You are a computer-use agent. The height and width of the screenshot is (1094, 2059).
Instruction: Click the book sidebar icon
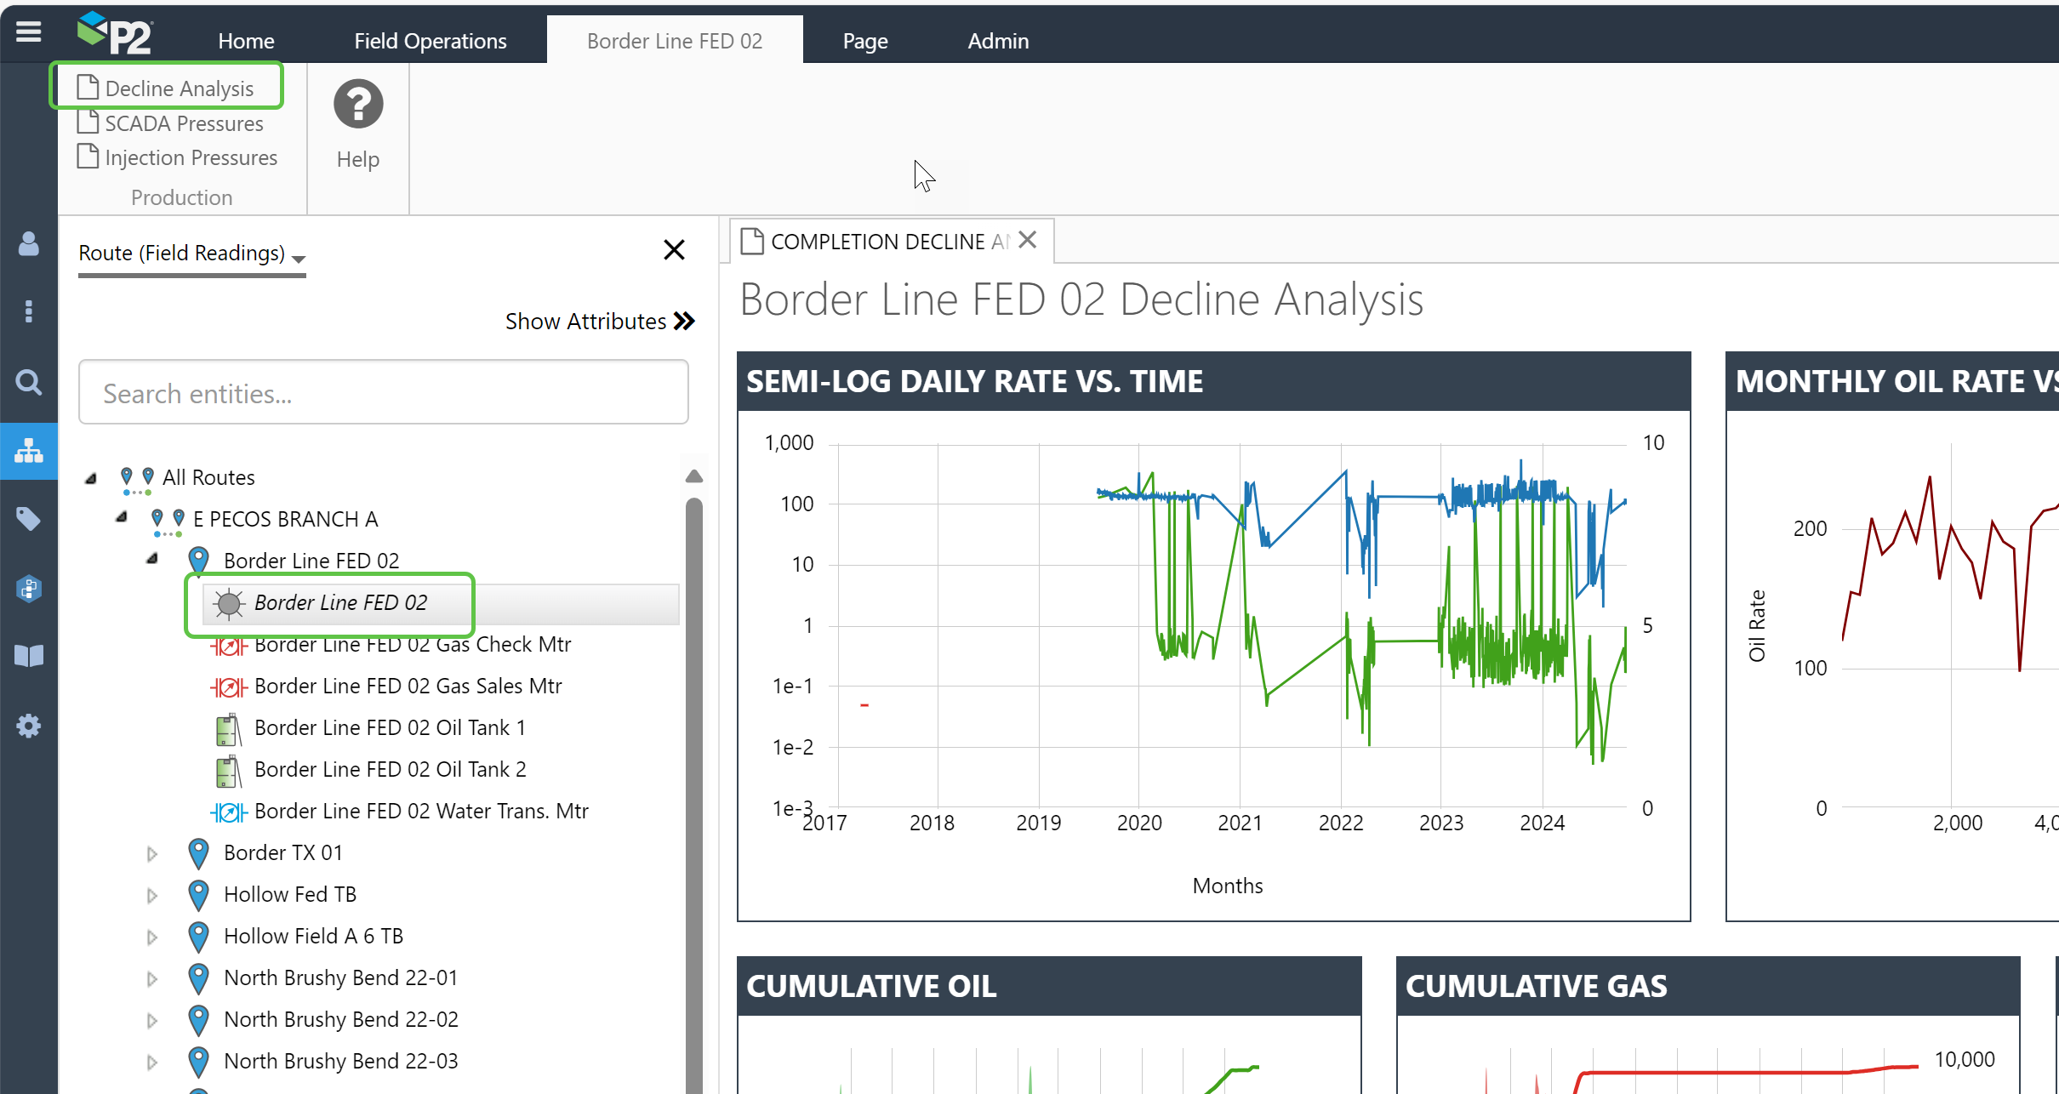click(x=29, y=656)
